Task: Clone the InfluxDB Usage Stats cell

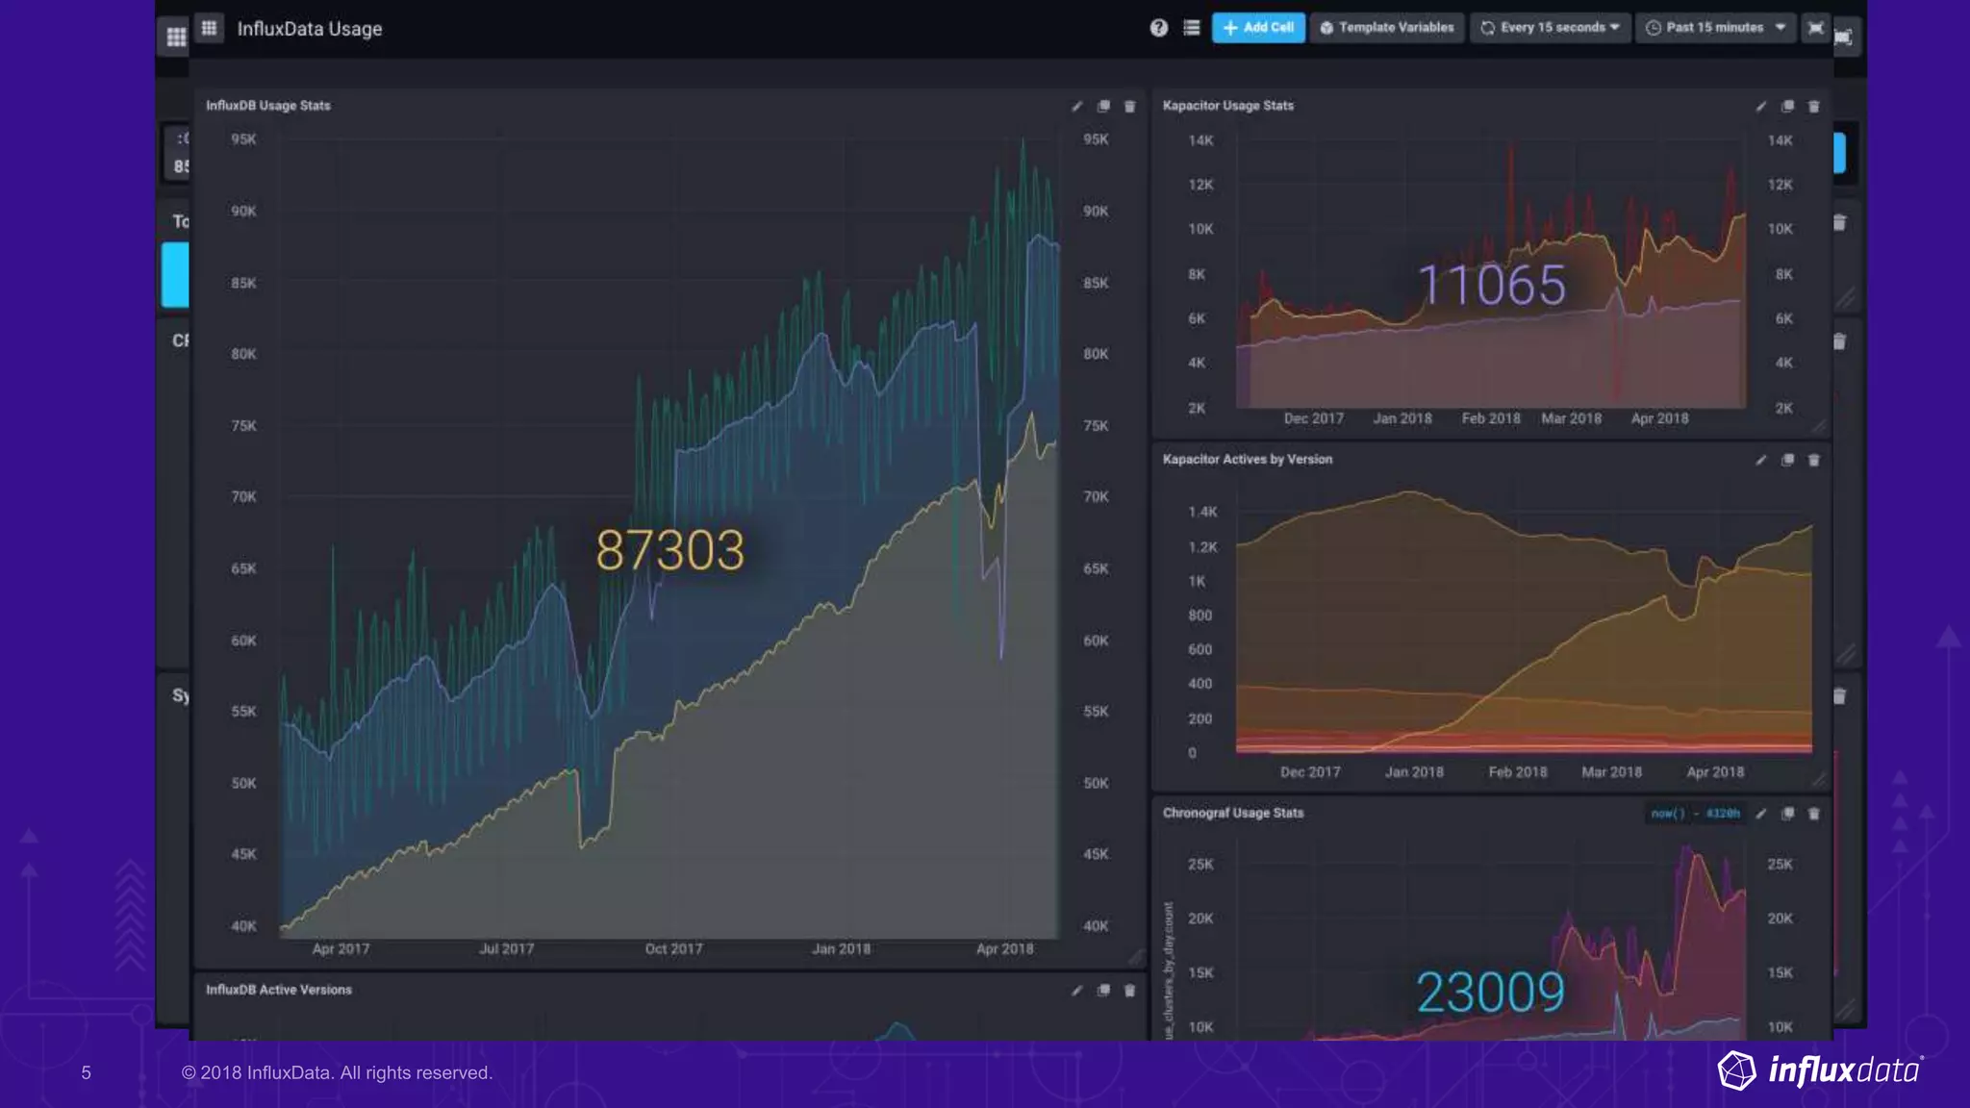Action: pyautogui.click(x=1103, y=107)
